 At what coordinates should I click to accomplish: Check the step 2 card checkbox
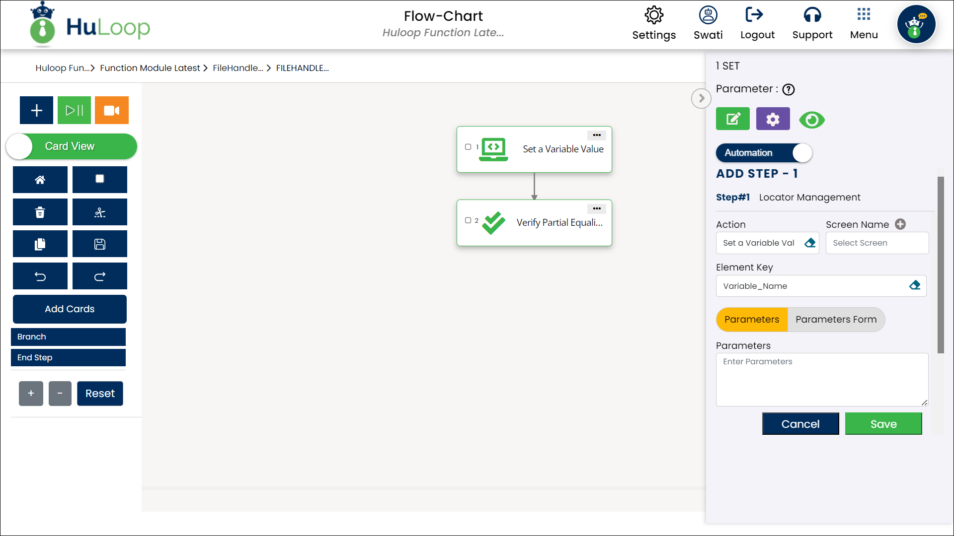[468, 220]
